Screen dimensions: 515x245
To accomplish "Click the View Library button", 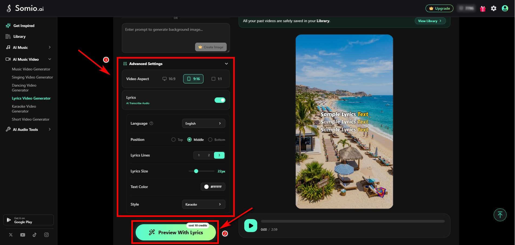I will [x=430, y=21].
